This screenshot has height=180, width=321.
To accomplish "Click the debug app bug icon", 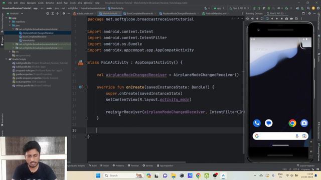I will coord(269,8).
